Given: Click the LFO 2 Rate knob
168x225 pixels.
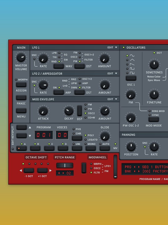Looking at the screenshot, I should click(x=43, y=85).
